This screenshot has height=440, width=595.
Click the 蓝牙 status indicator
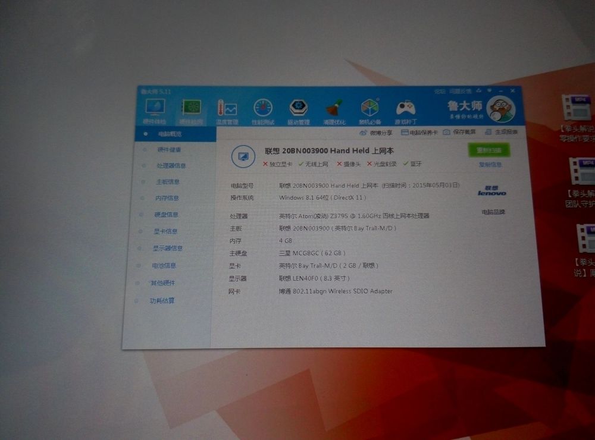412,164
